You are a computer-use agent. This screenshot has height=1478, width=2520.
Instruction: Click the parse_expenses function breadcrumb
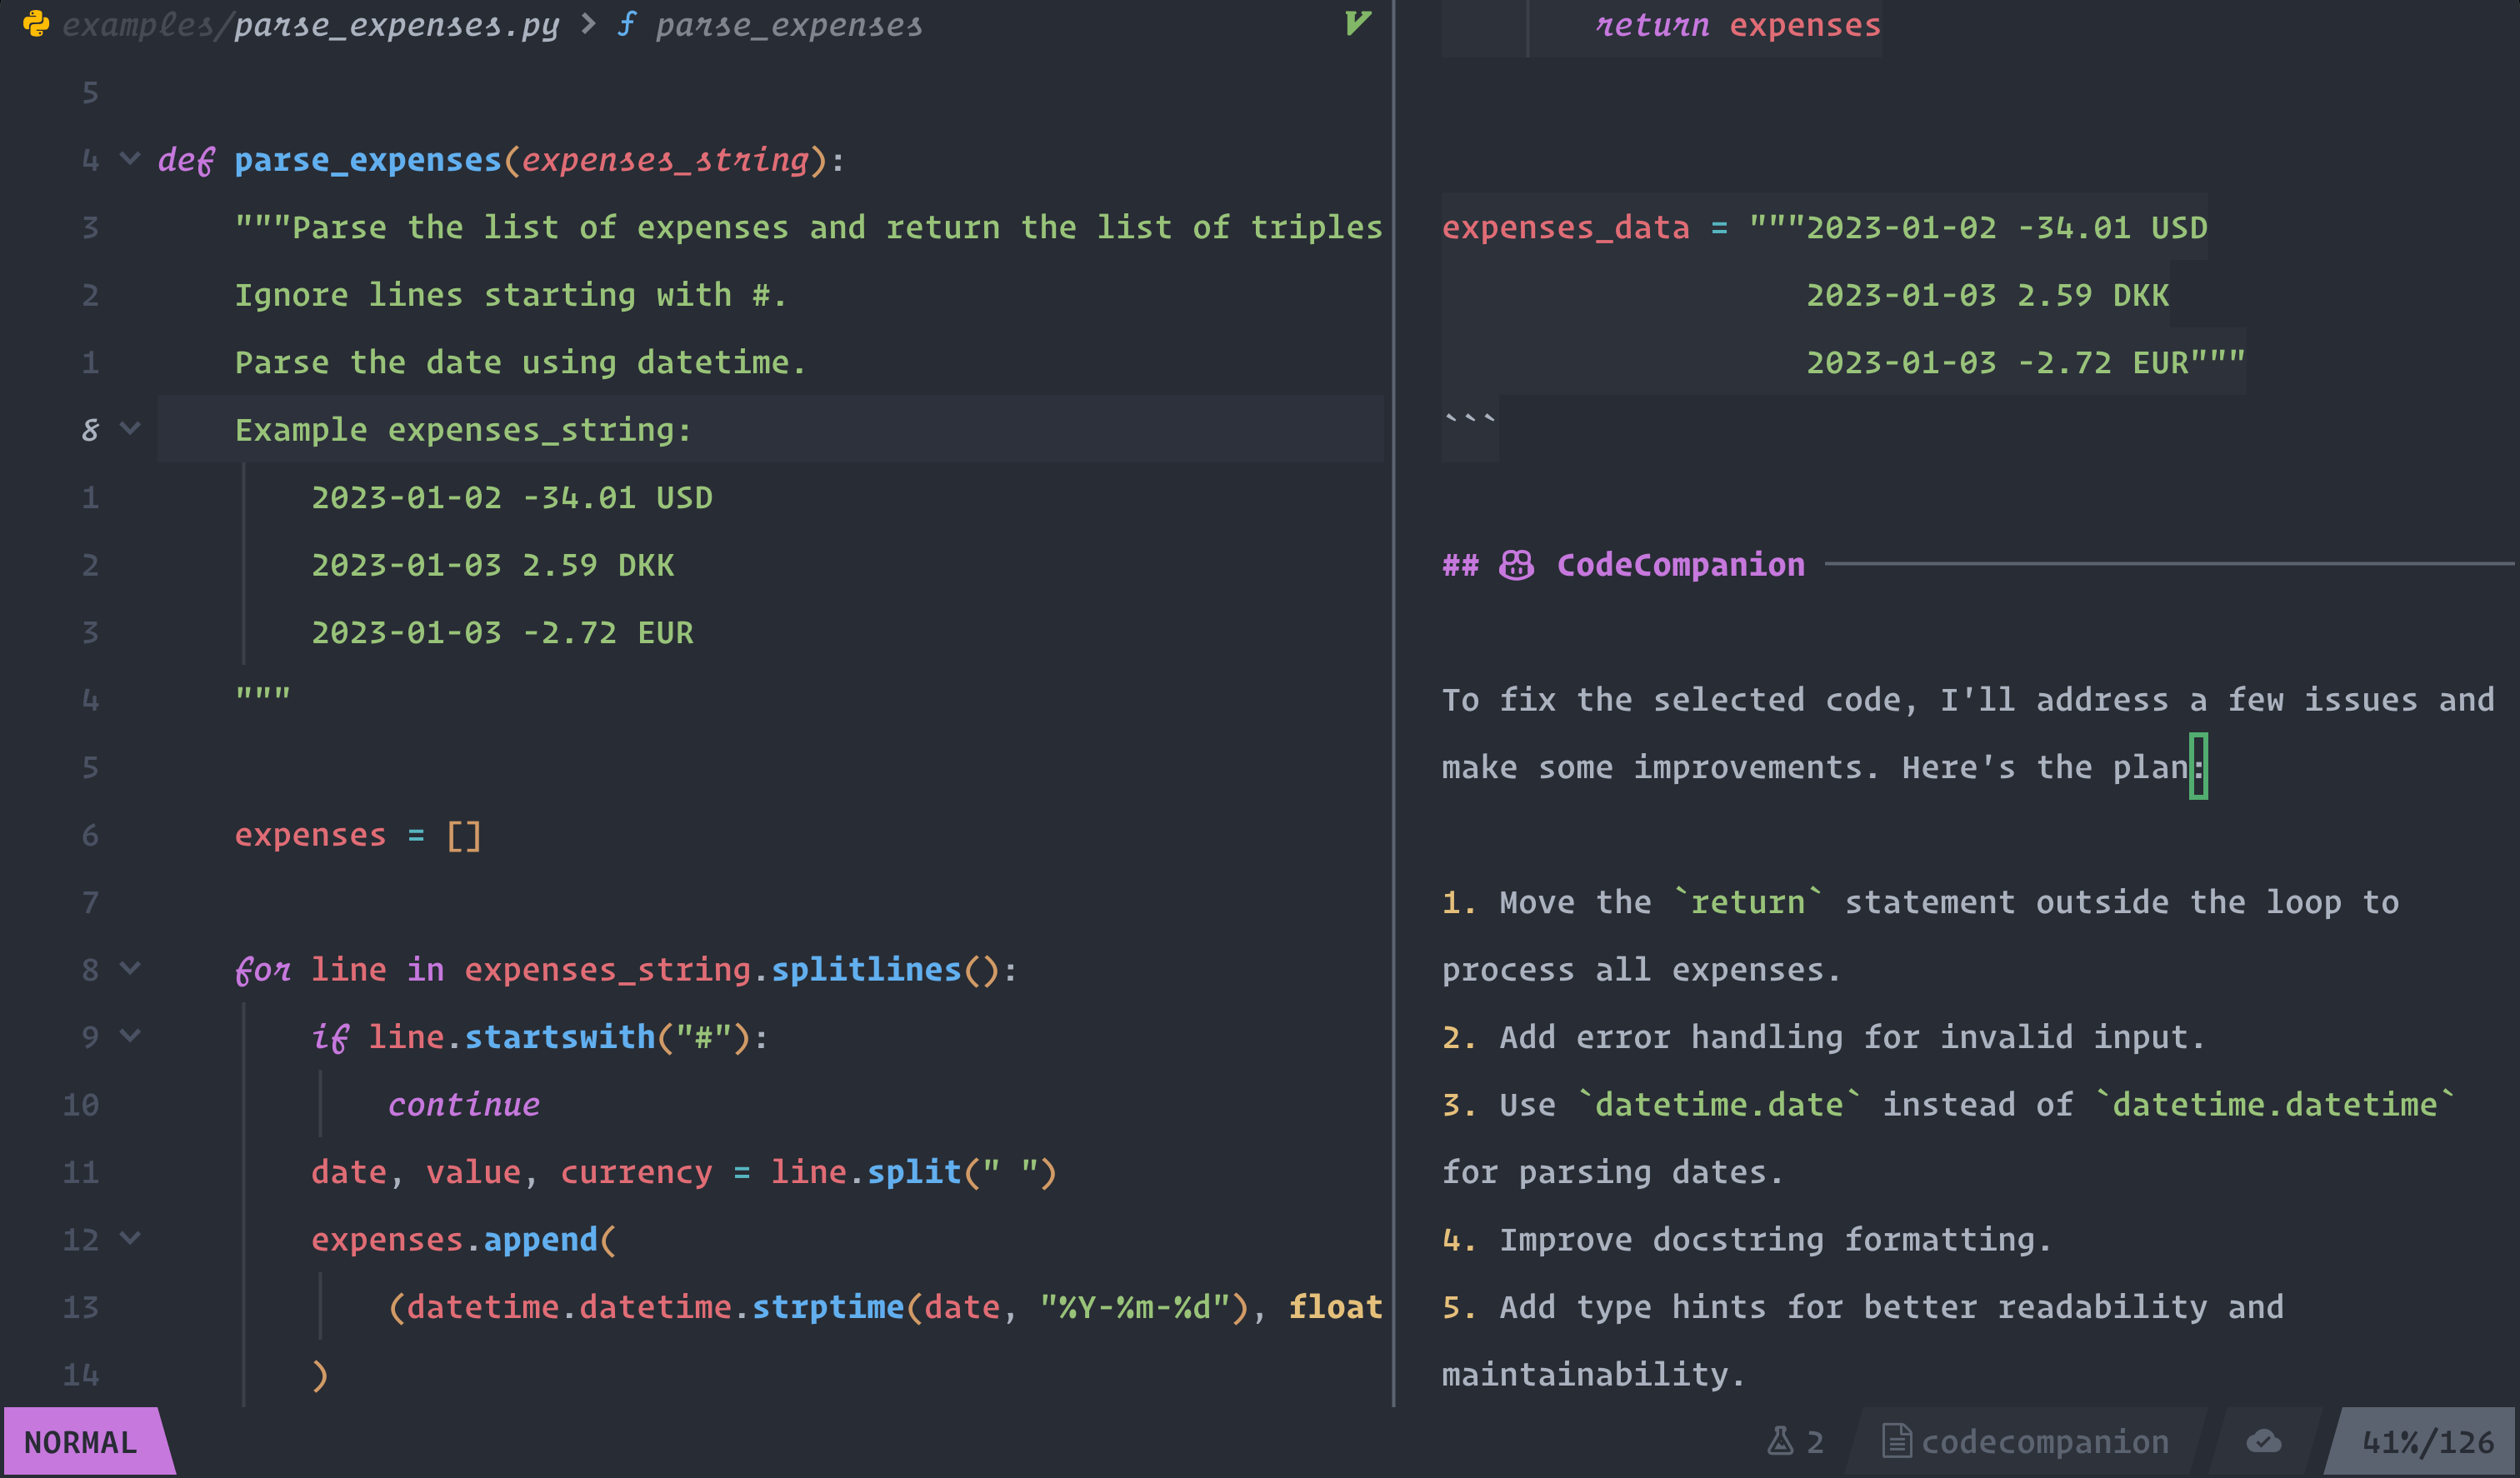click(789, 25)
